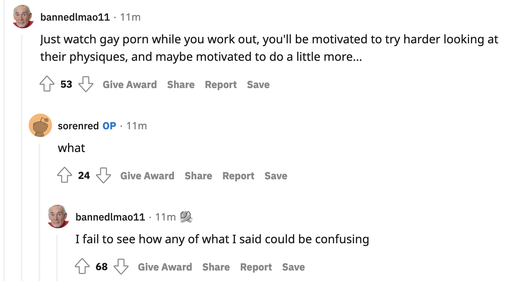The width and height of the screenshot is (508, 281).
Task: Open bannedlmao11's avatar on the bottom reply
Action: 58,217
